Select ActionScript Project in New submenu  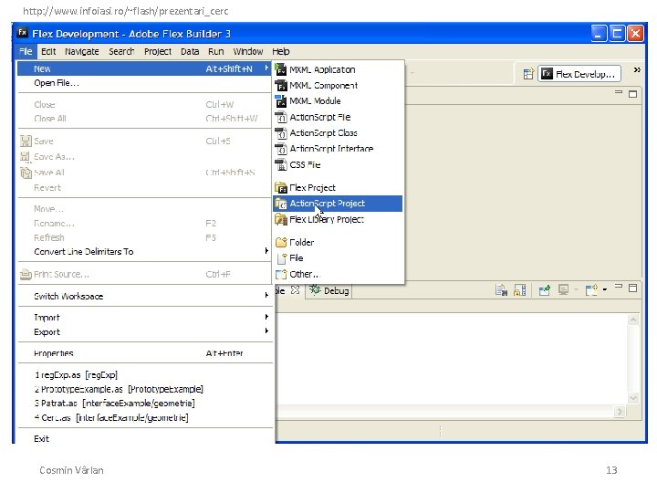pyautogui.click(x=338, y=204)
